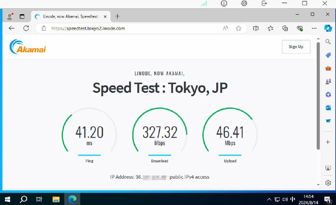Image resolution: width=336 pixels, height=205 pixels.
Task: Click the network tray icon
Action: point(277,200)
